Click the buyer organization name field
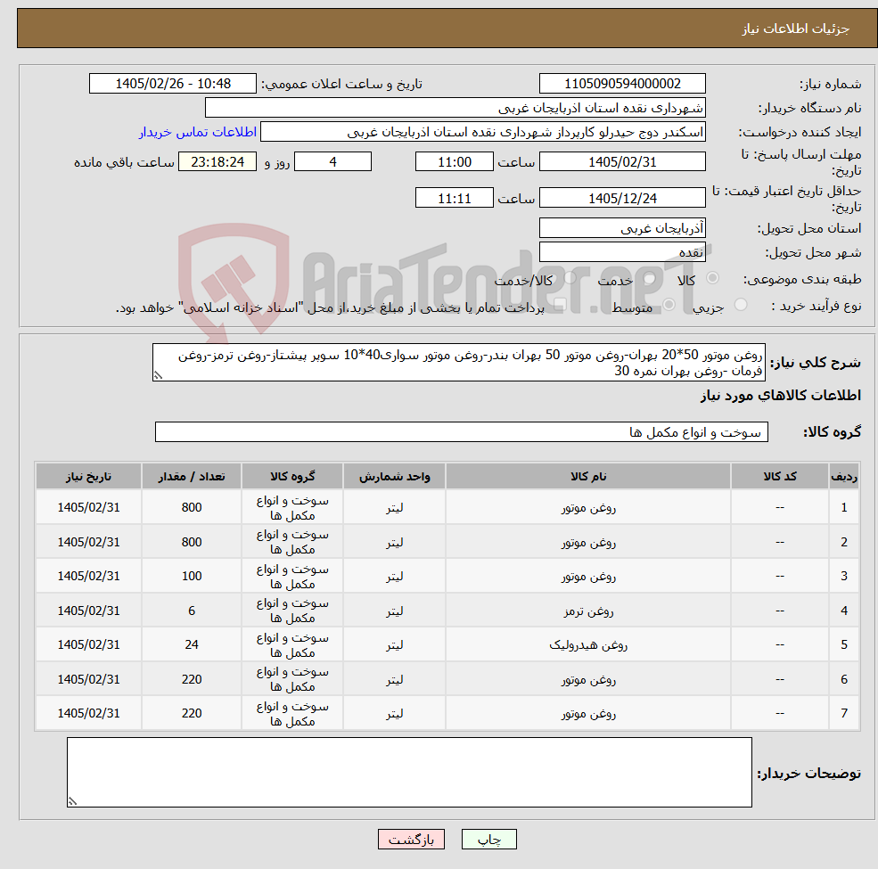878x869 pixels. click(455, 108)
